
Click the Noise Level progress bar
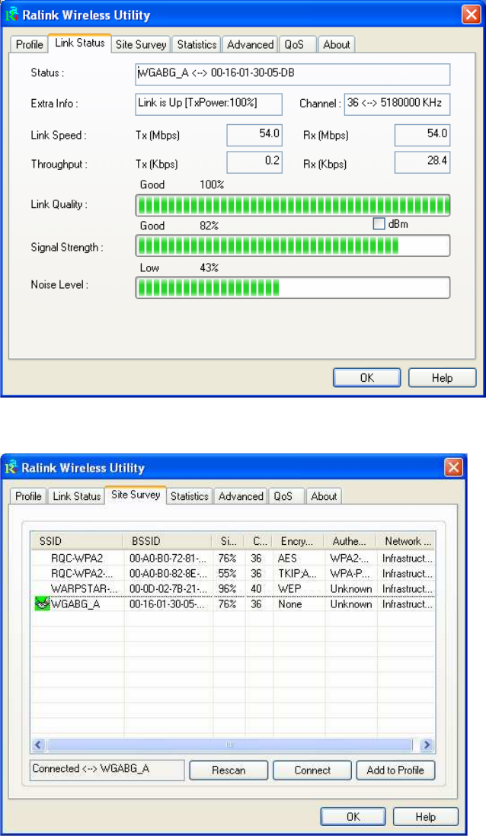tap(293, 287)
